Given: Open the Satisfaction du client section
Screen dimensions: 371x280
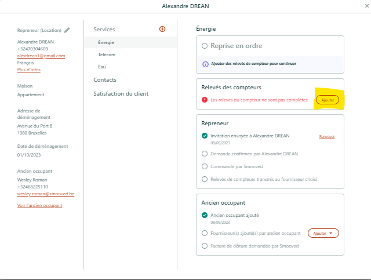Looking at the screenshot, I should (x=121, y=94).
